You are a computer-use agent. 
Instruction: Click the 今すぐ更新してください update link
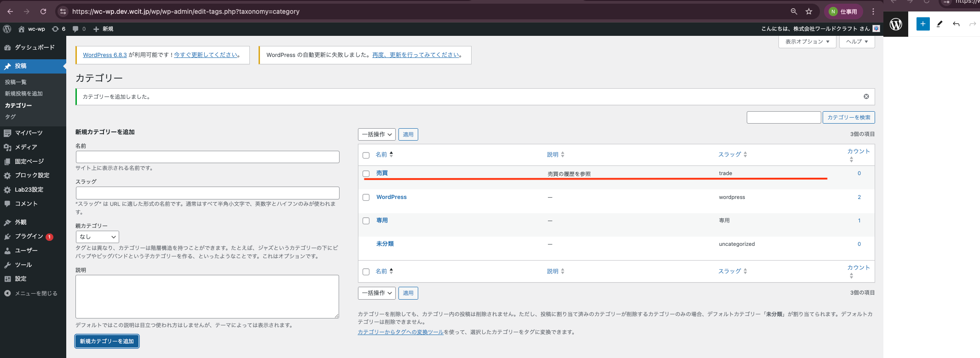[206, 55]
